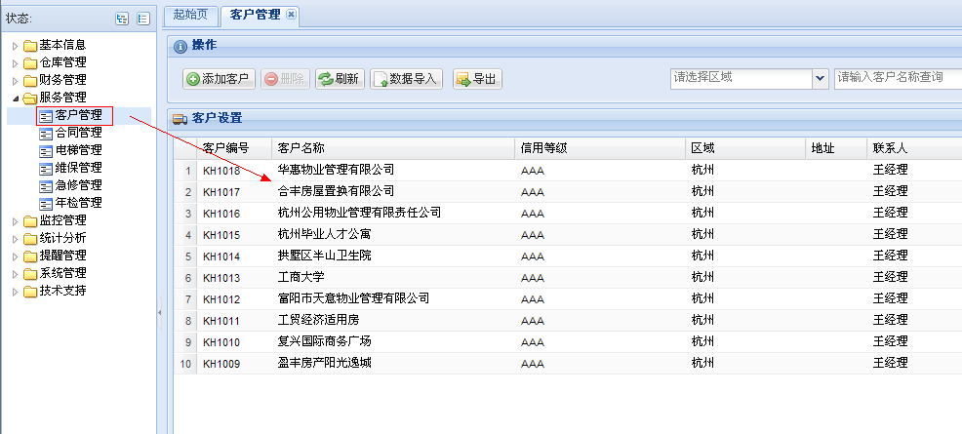Click the 急修管理 page icon
The height and width of the screenshot is (434, 962).
46,185
